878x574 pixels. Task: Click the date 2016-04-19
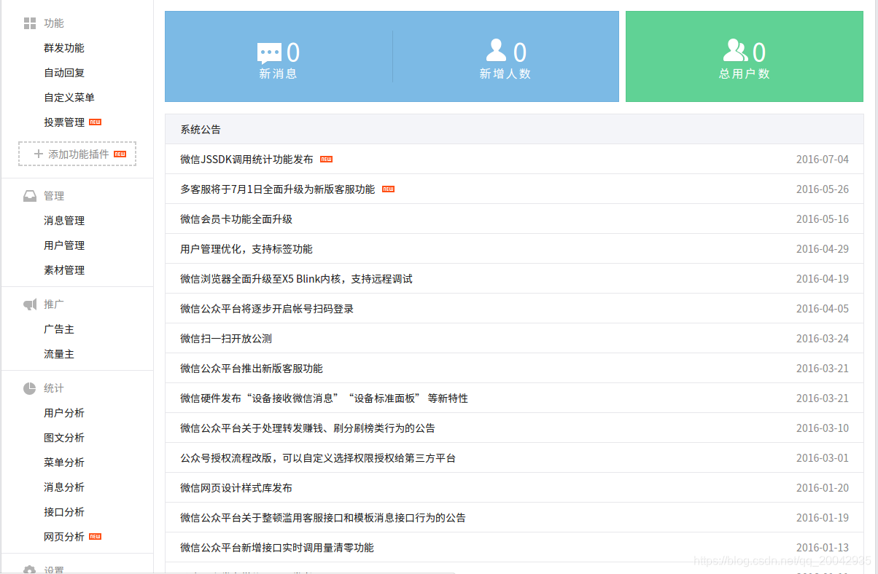(x=823, y=279)
